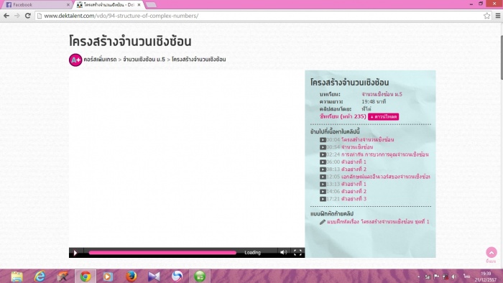
Task: Click the system tray volume icon
Action: tap(454, 277)
